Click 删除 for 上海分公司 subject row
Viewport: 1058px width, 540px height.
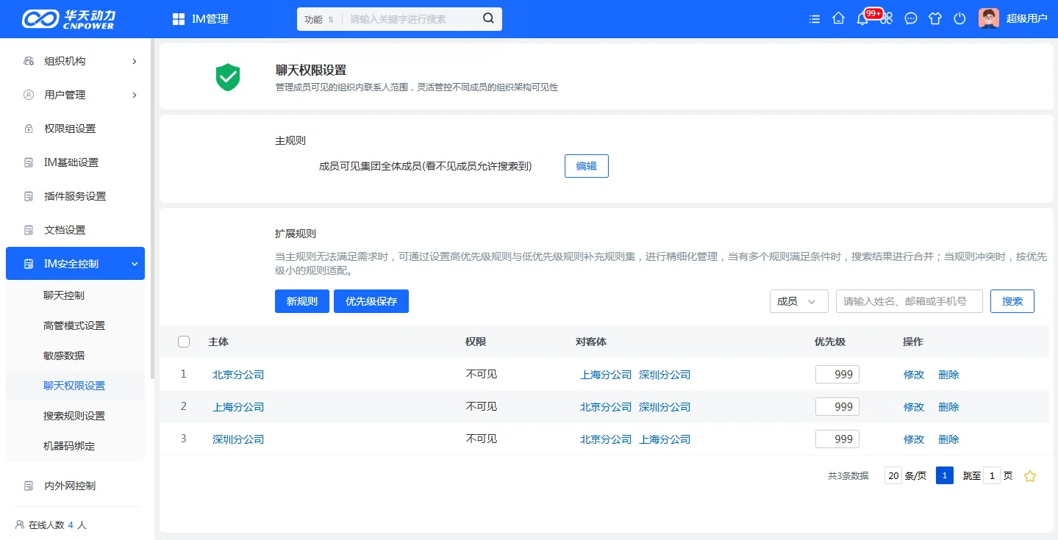coord(948,407)
